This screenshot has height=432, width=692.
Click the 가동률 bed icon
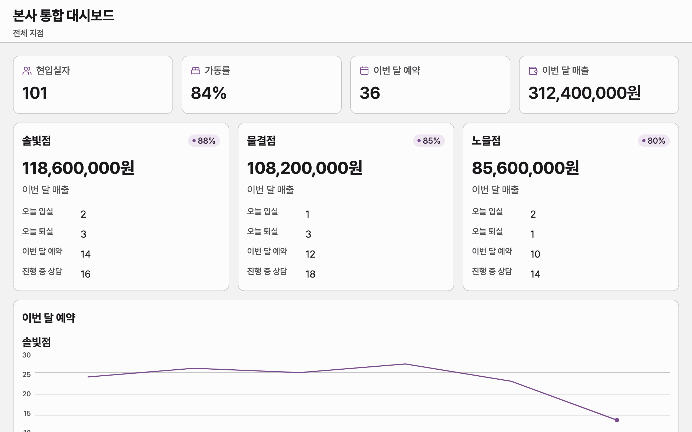tap(196, 70)
